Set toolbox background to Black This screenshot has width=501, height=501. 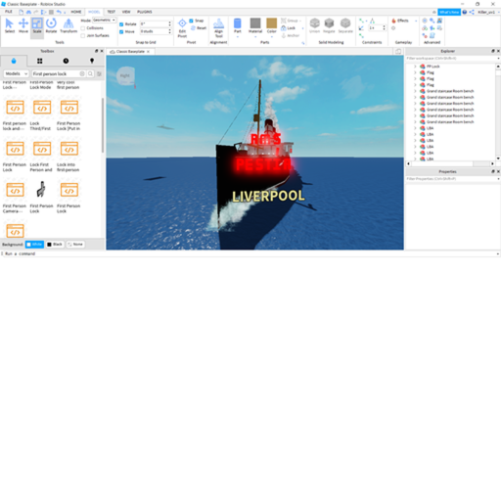click(x=55, y=245)
